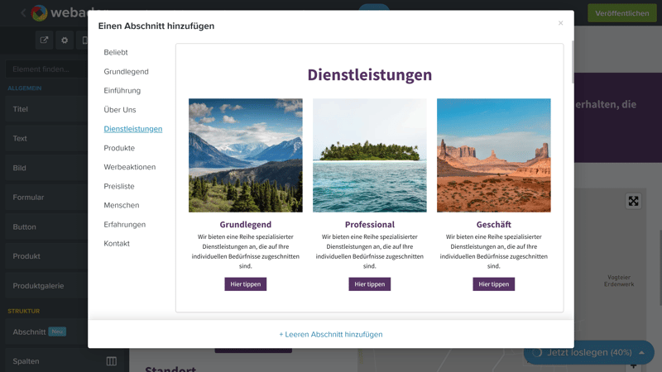
Task: Select the Text element
Action: 46,138
